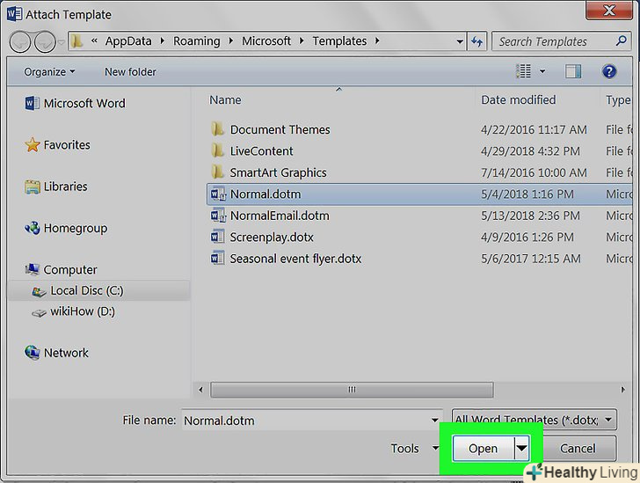The image size is (640, 483).
Task: Select the Normal.dotm file
Action: [419, 194]
